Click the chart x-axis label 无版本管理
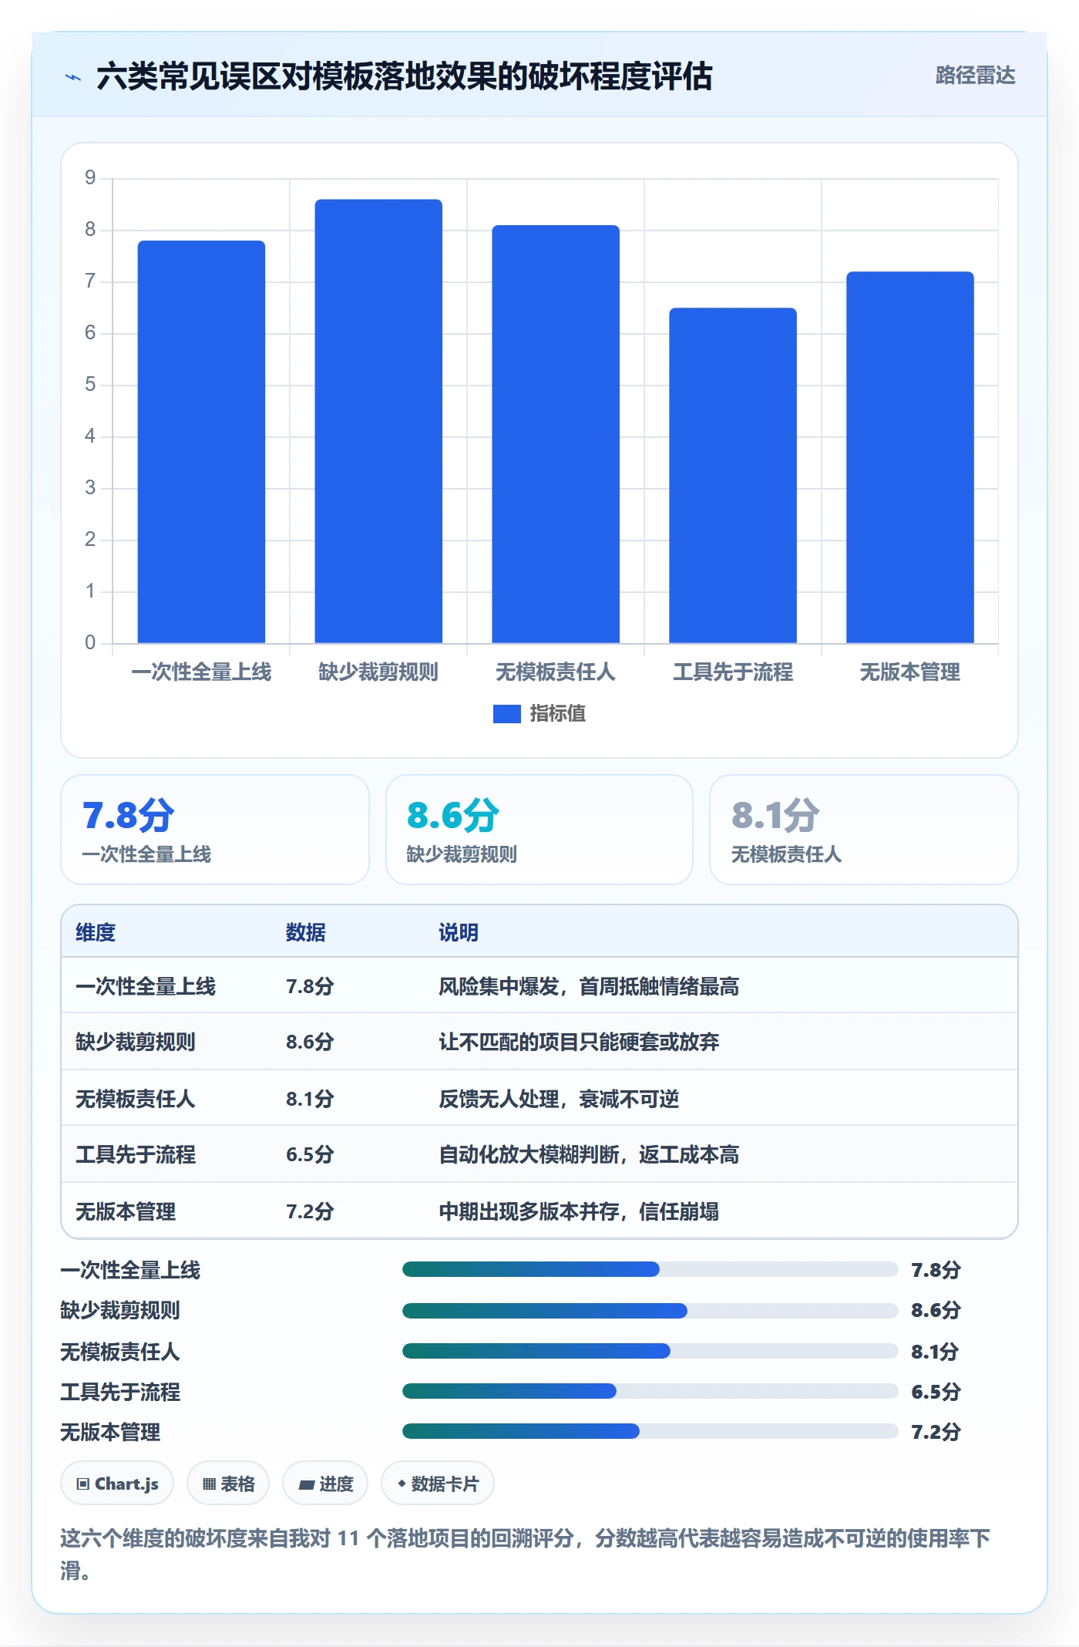Image resolution: width=1079 pixels, height=1647 pixels. click(910, 672)
